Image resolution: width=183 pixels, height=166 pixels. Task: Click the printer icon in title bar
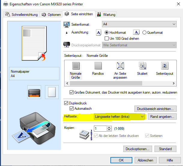coord(6,4)
